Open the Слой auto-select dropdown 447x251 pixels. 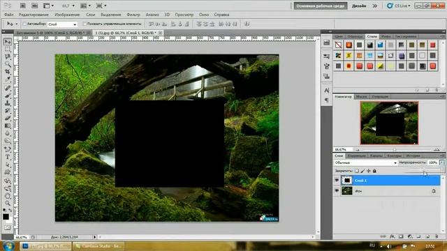click(x=62, y=24)
